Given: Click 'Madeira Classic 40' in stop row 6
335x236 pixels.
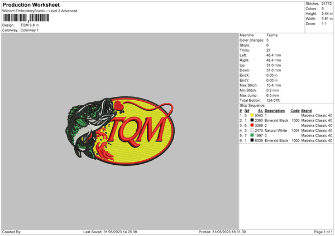Looking at the screenshot, I should 317,141.
